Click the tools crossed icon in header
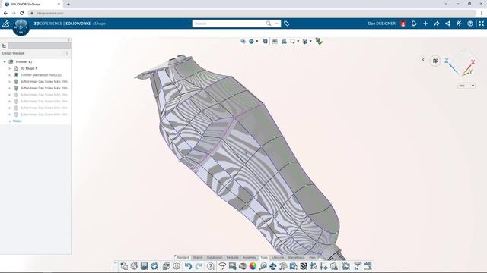Image resolution: width=487 pixels, height=273 pixels. click(459, 24)
